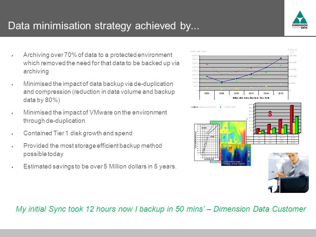Select the bullet 'Minimised the impact of VMware'
Viewport: 316px width, 237px height.
[95, 117]
